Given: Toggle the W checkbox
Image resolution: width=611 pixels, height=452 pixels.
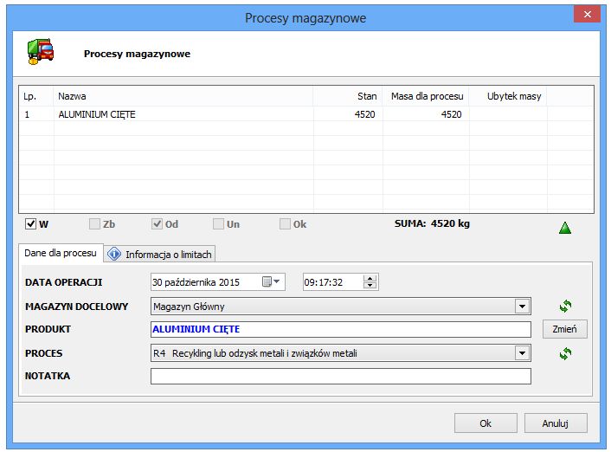Looking at the screenshot, I should click(x=30, y=224).
